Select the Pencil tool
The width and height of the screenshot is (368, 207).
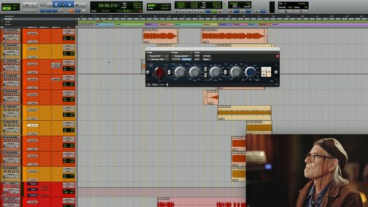83,5
